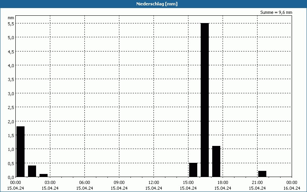Click the 03:00 x-axis time label
The image size is (307, 192).
click(50, 183)
